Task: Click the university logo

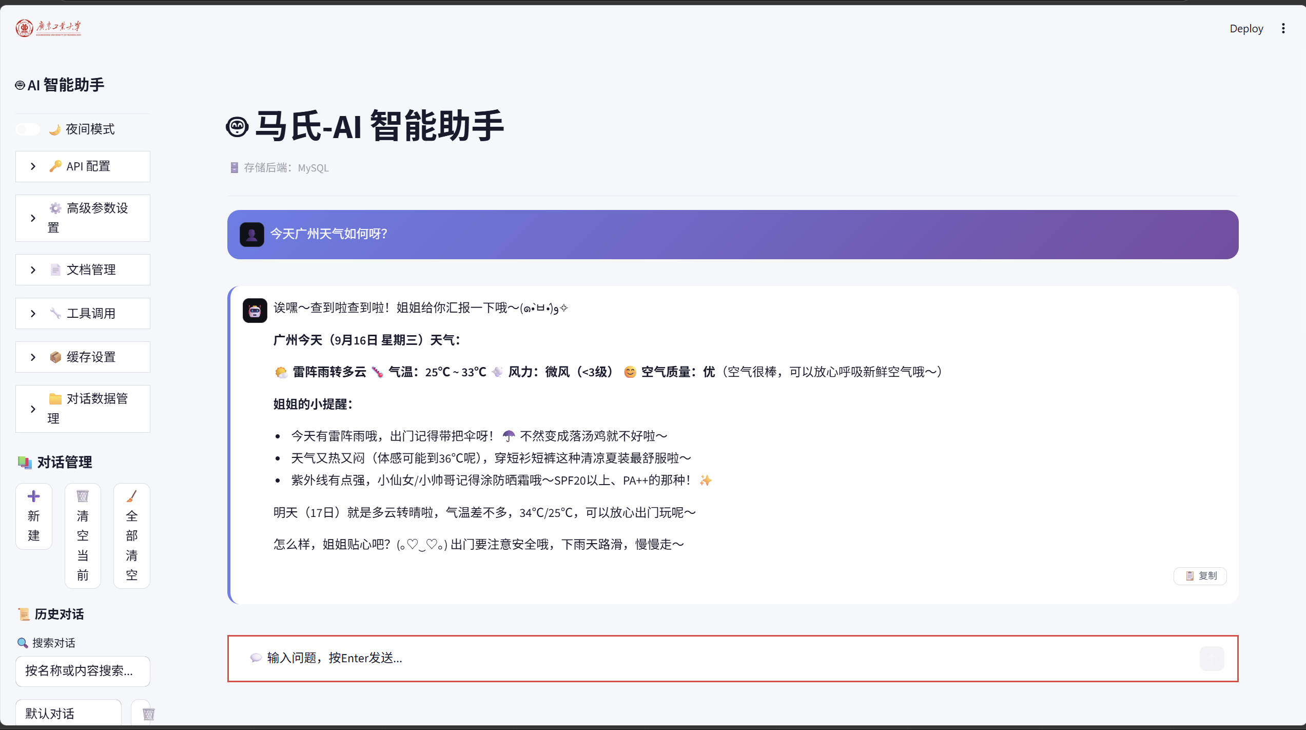Action: (48, 28)
